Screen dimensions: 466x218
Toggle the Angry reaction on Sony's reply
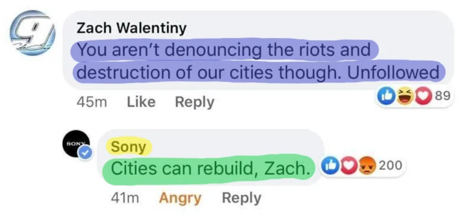coord(180,198)
